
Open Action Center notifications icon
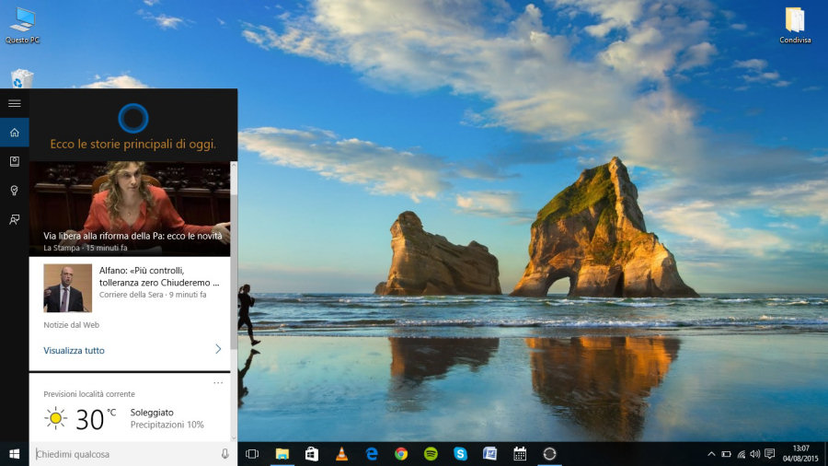(770, 454)
